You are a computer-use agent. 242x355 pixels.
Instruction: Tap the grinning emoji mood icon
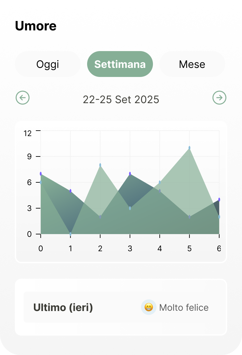point(149,307)
